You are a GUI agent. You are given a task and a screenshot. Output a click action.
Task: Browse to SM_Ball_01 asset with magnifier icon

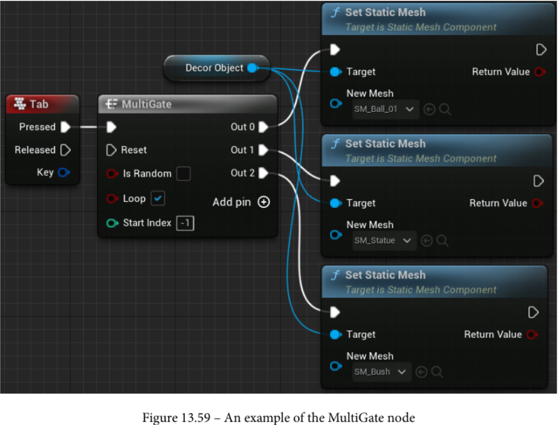click(x=445, y=109)
